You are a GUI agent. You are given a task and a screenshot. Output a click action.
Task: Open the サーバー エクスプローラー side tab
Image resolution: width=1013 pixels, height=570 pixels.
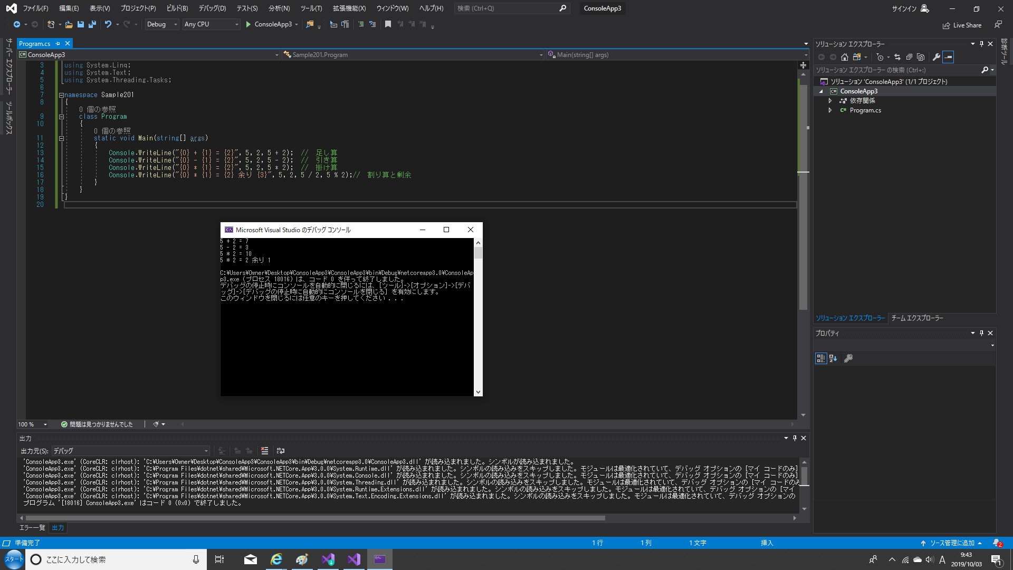click(8, 66)
